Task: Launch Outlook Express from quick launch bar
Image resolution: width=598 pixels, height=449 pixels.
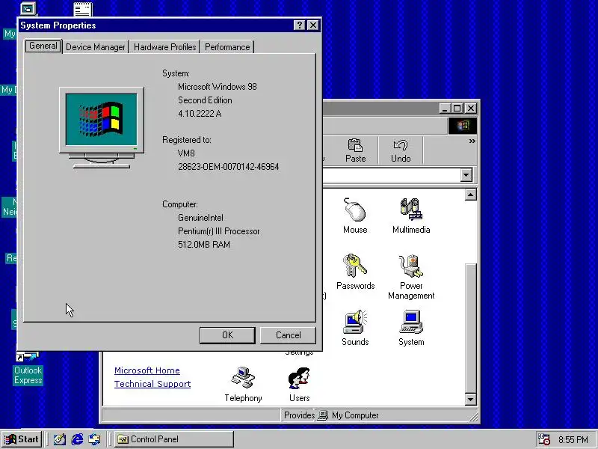Action: point(95,439)
